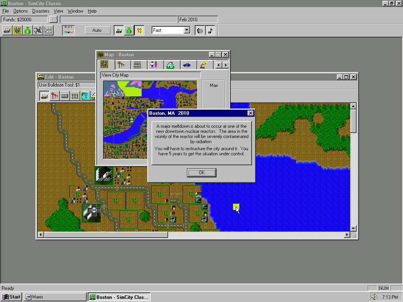Toggle the sound effects speaker icon
Viewport: 403px width, 302px height.
click(201, 30)
